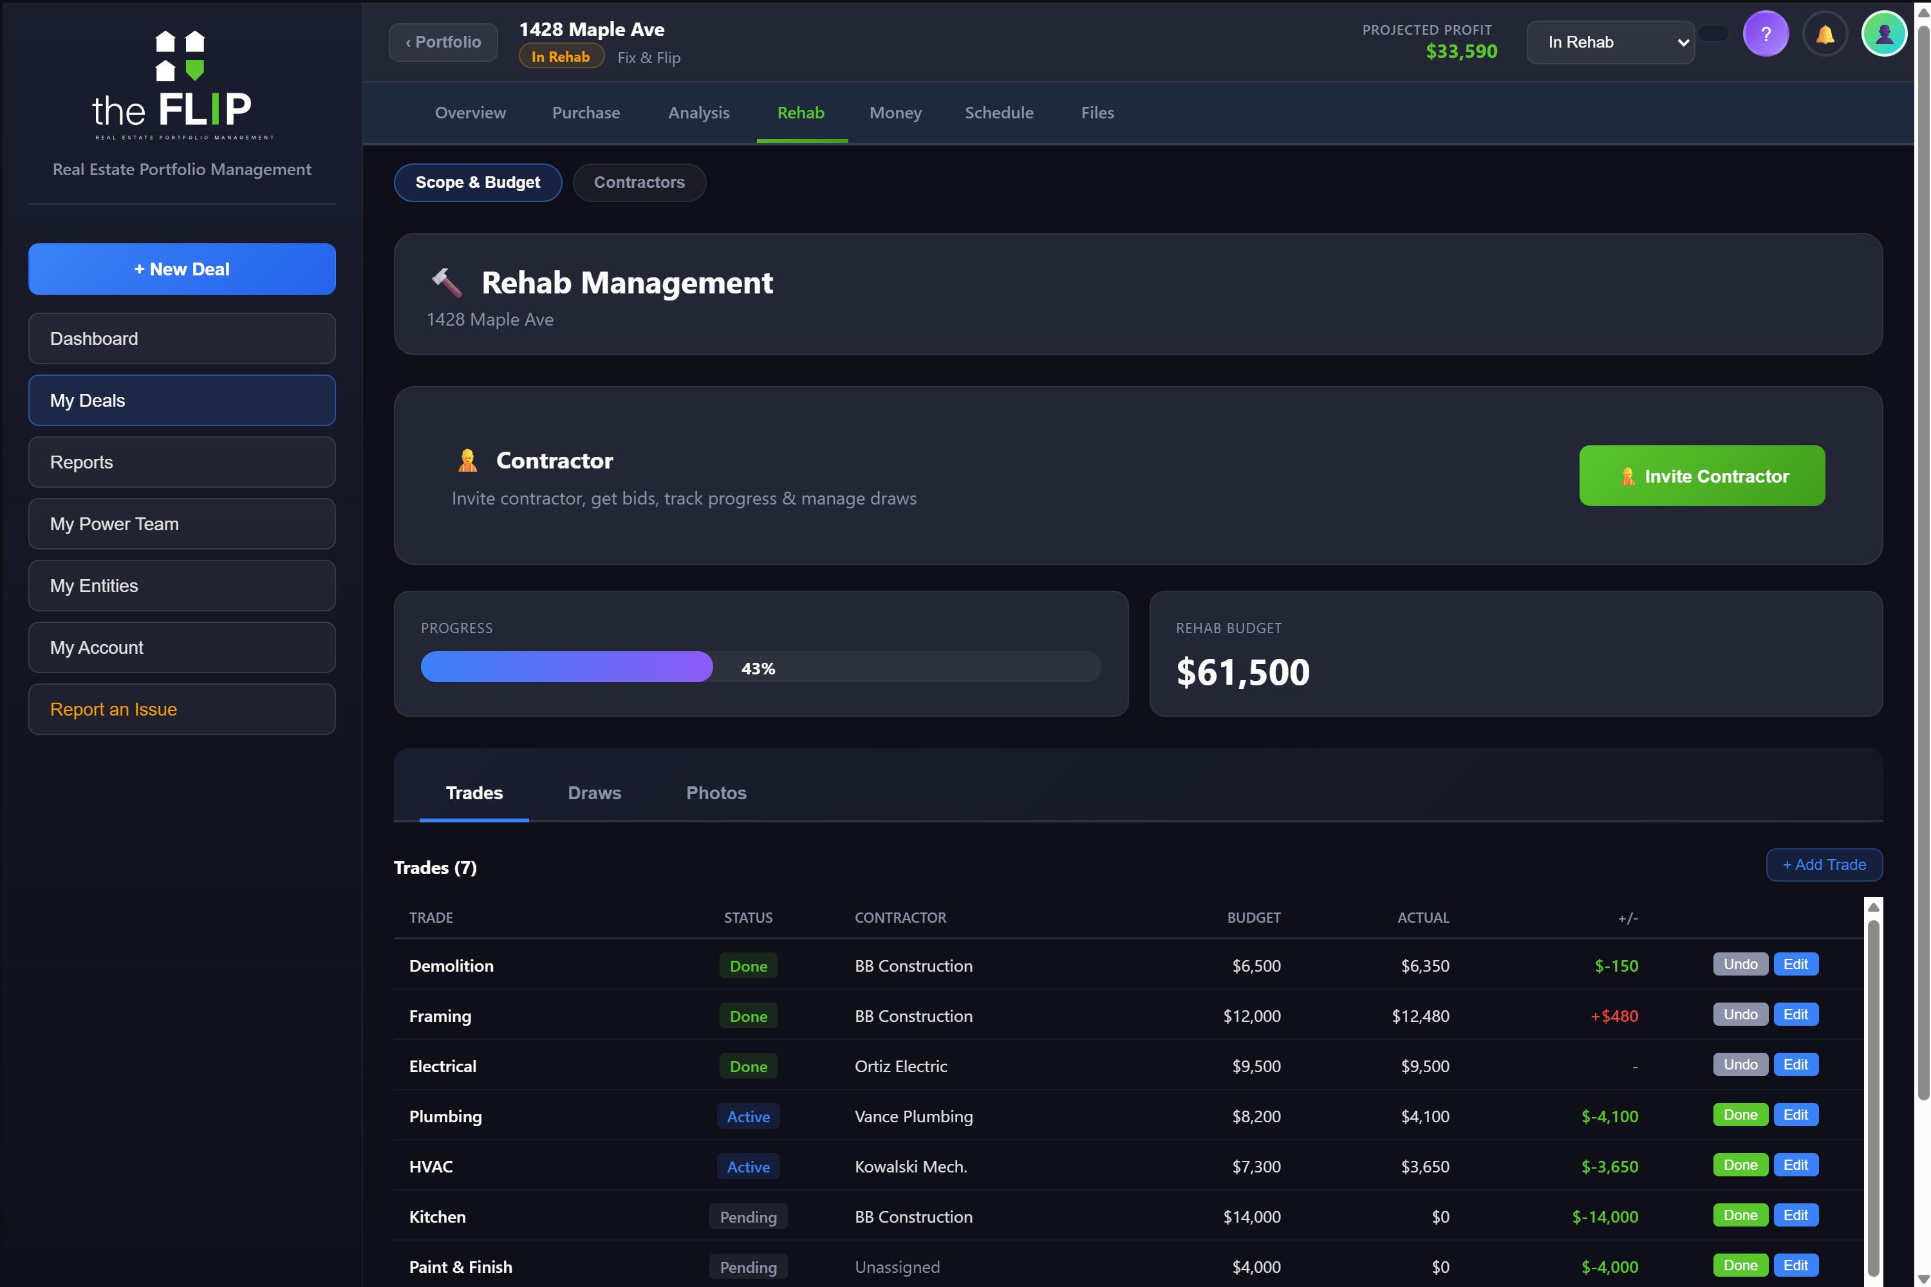Open the help question mark icon
This screenshot has height=1287, width=1931.
pyautogui.click(x=1765, y=33)
